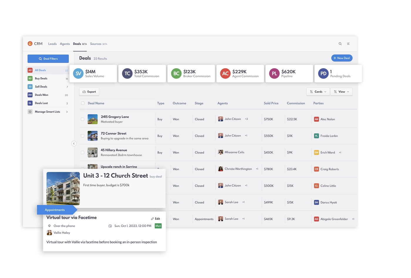The image size is (411, 278).
Task: Click Edit on the Virtual tour appointment
Action: (156, 219)
